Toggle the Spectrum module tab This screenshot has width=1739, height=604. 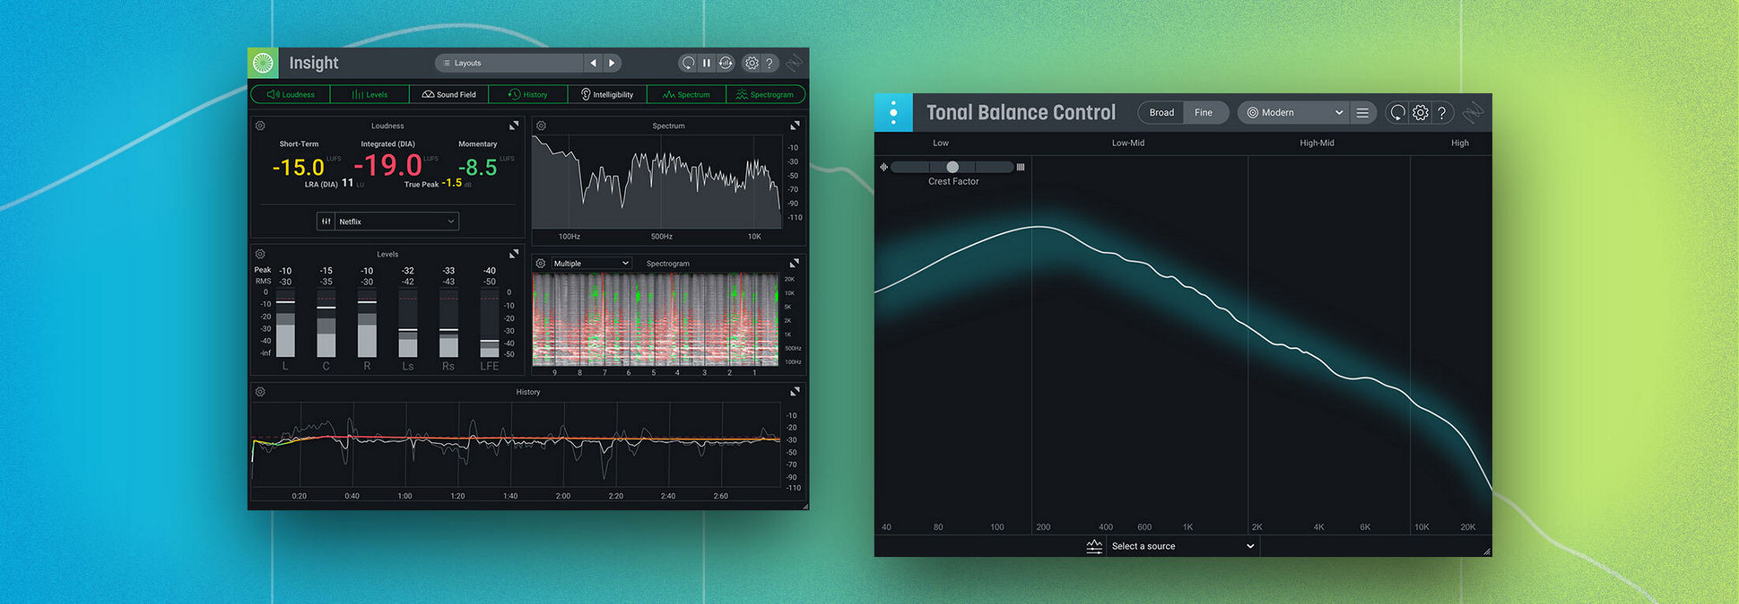point(686,94)
